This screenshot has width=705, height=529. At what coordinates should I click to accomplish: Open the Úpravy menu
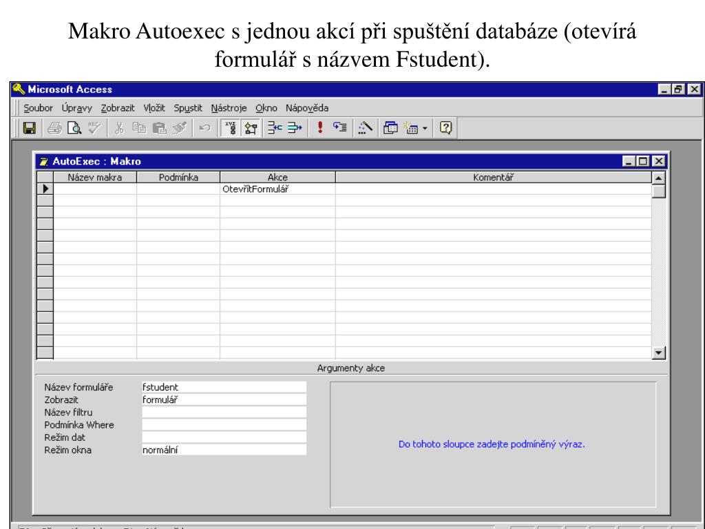point(77,108)
